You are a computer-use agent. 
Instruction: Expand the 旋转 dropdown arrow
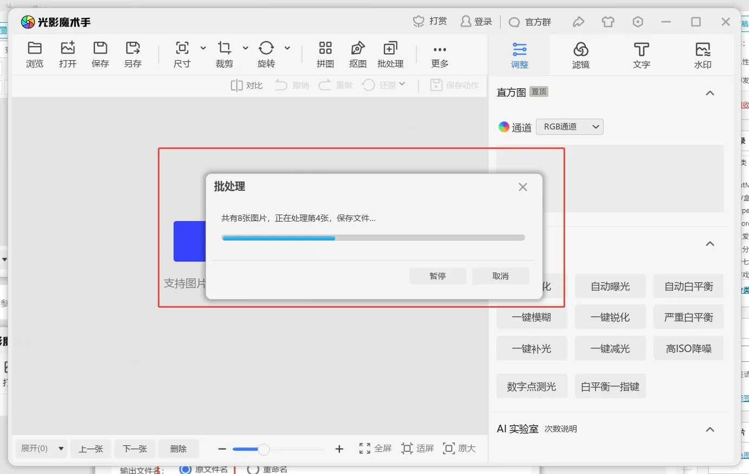pyautogui.click(x=287, y=48)
